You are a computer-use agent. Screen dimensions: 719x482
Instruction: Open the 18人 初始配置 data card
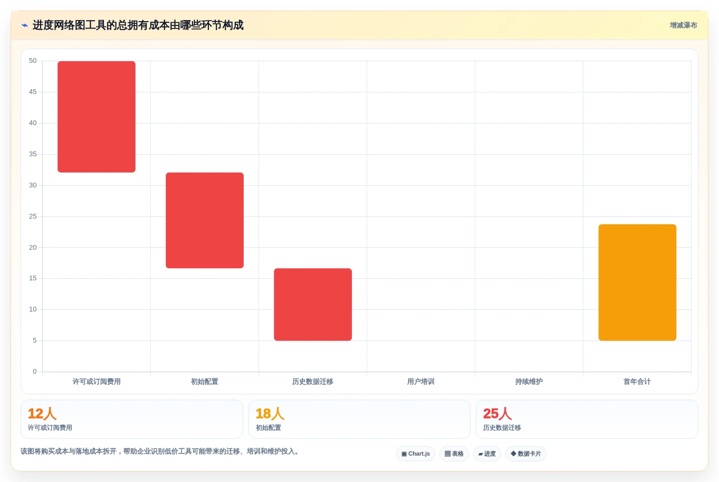pos(359,419)
